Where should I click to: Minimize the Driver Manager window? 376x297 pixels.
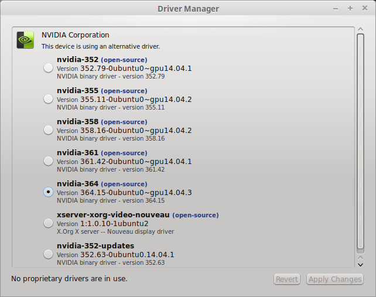pyautogui.click(x=336, y=9)
